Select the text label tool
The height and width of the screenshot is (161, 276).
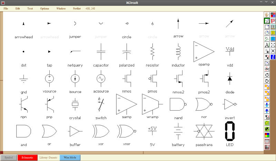click(x=267, y=45)
